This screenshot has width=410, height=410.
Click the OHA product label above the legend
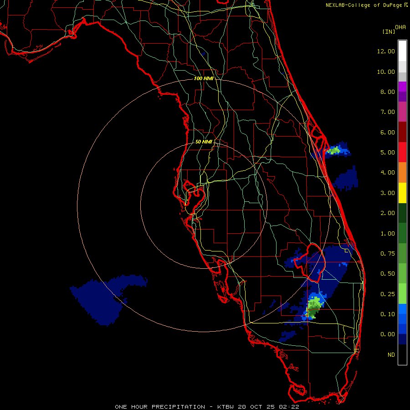pyautogui.click(x=400, y=27)
